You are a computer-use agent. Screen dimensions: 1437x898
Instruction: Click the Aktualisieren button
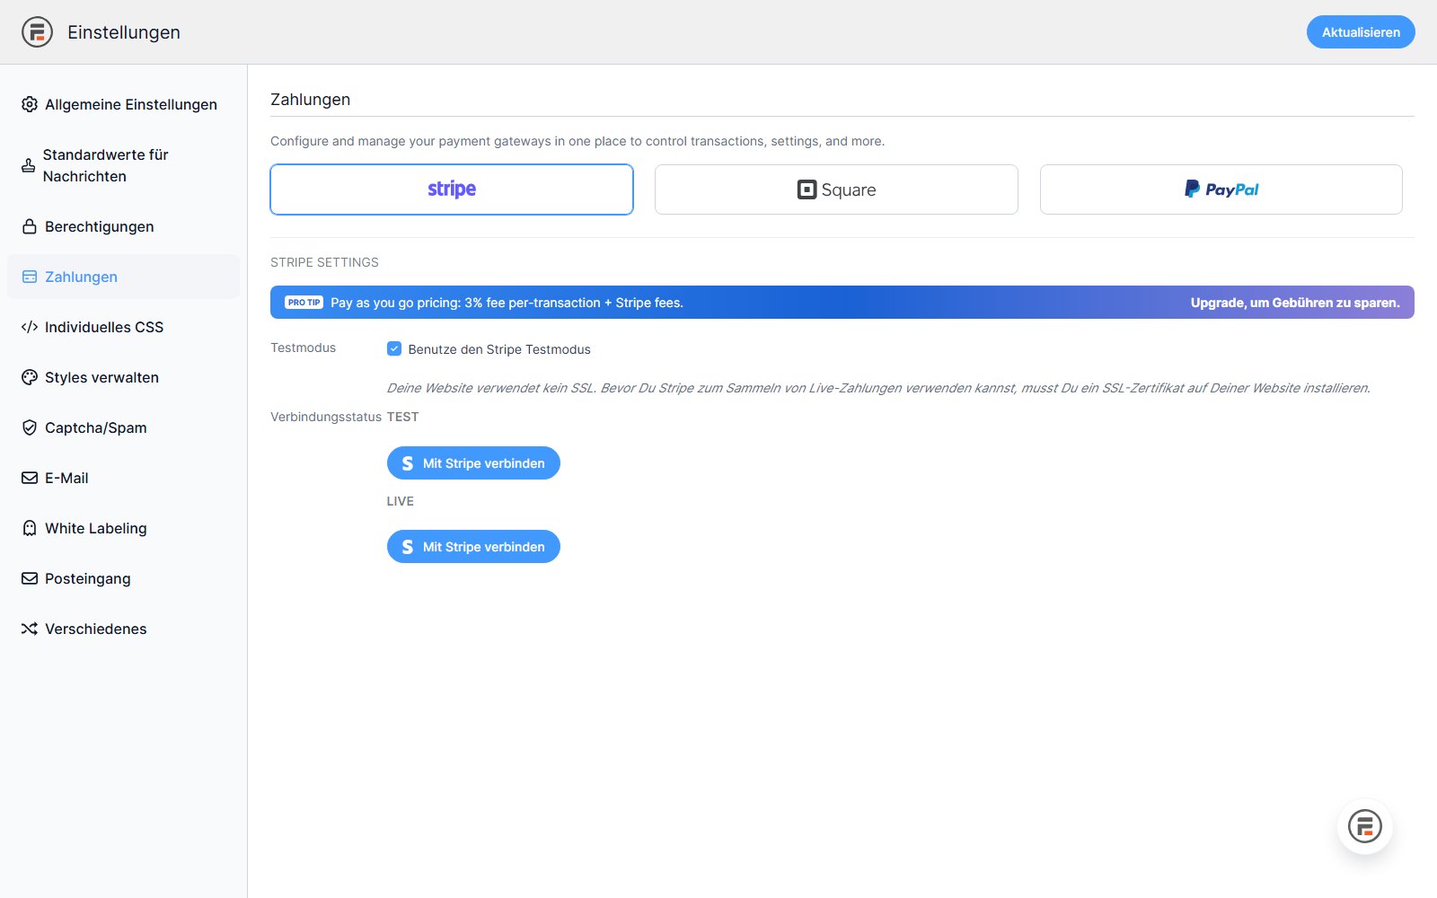click(x=1361, y=32)
